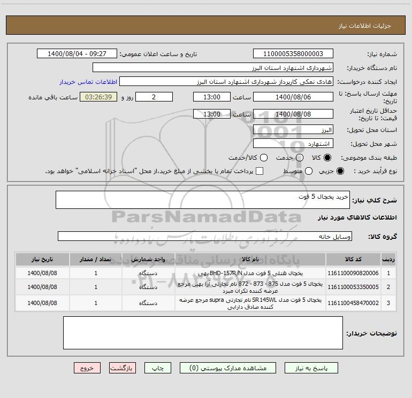
Task: Click the 875 - 873 - 872 model item name
Action: coord(250,287)
